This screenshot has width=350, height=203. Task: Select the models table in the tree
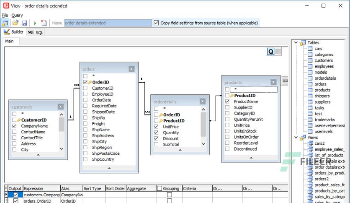[321, 72]
